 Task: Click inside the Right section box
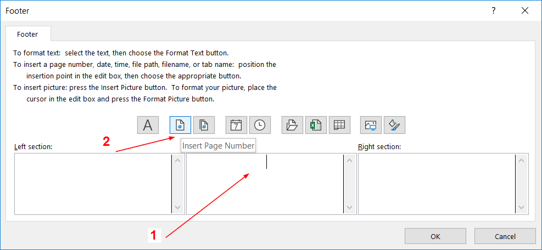click(x=437, y=184)
